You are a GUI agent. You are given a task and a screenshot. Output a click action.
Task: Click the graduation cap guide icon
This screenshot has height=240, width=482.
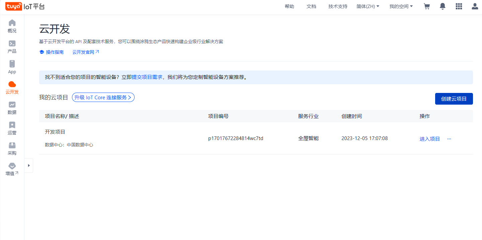[x=42, y=52]
